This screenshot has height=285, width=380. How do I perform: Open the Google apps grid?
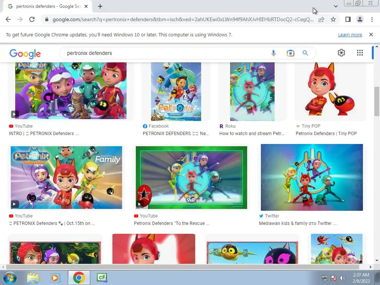pyautogui.click(x=360, y=53)
